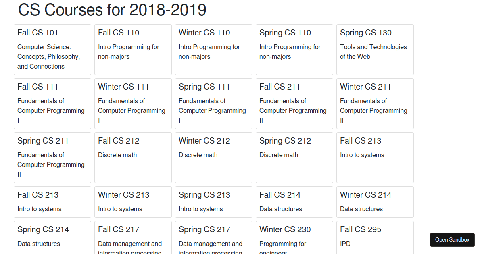Click the Open Sandbox button

[452, 240]
